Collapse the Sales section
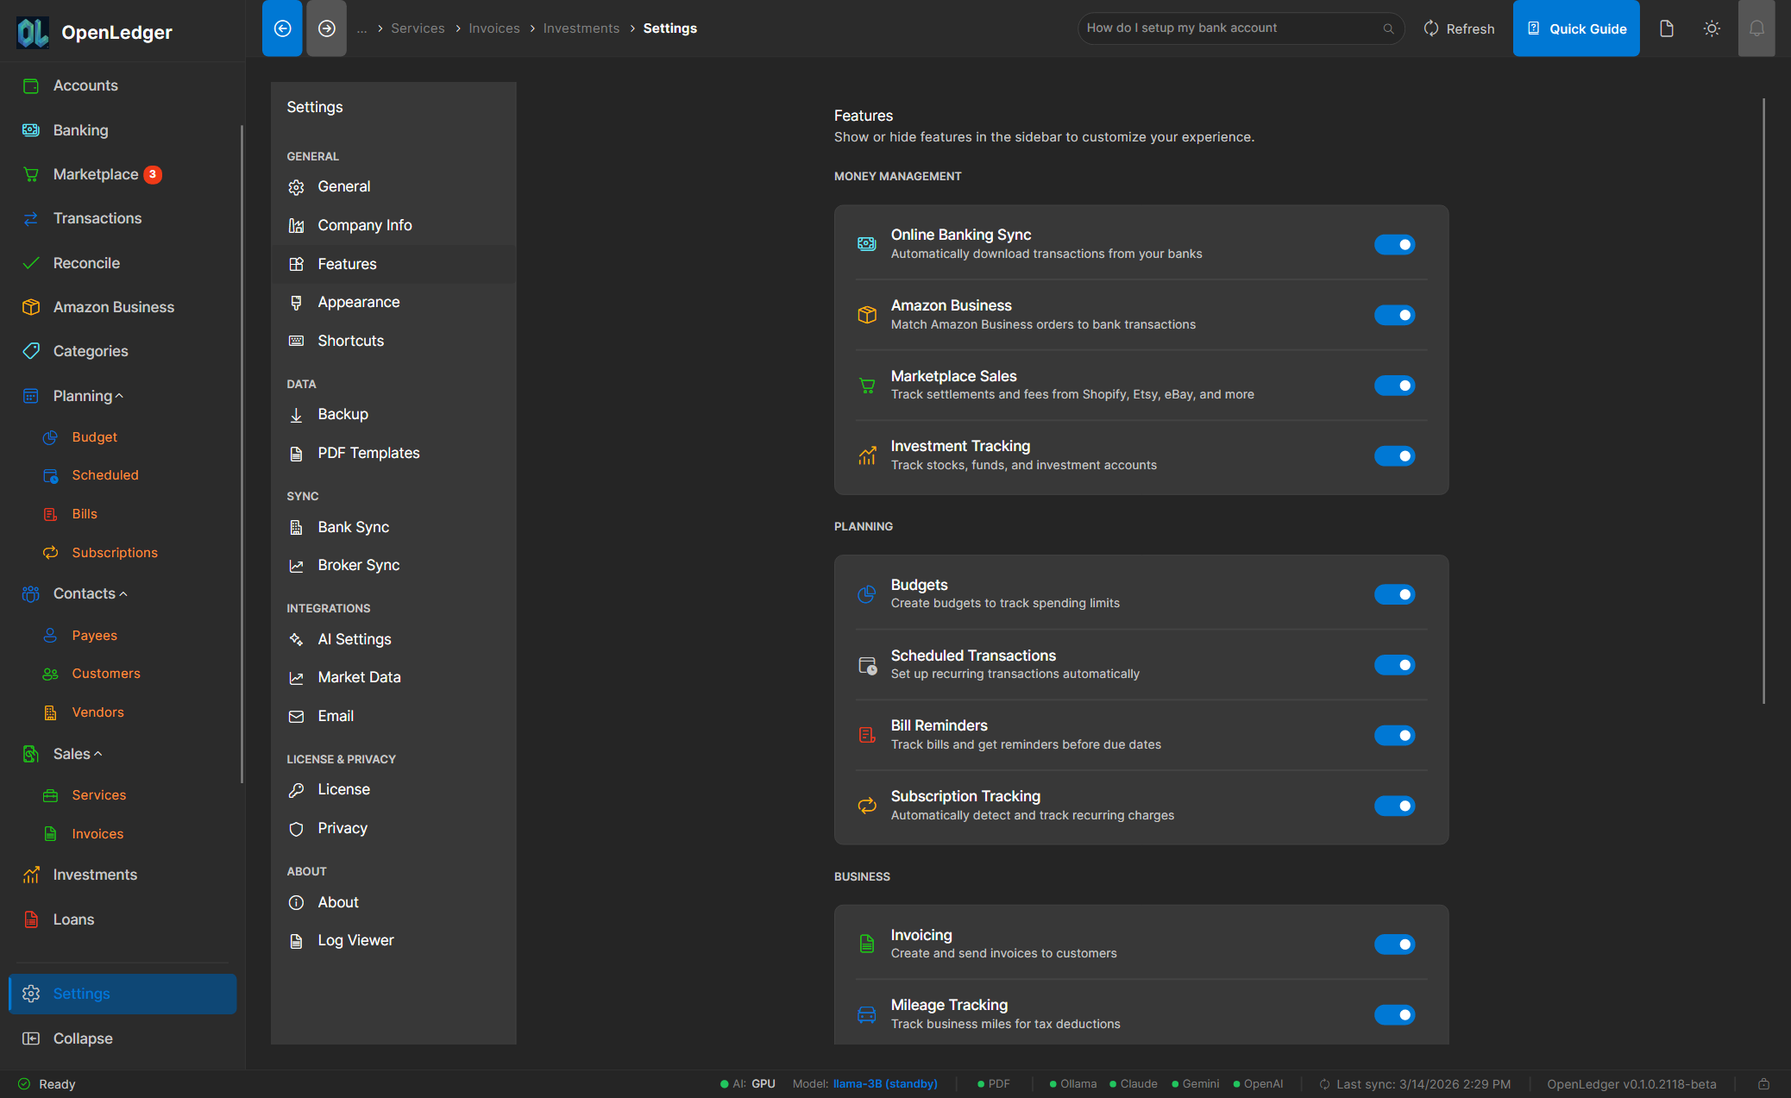 click(97, 753)
